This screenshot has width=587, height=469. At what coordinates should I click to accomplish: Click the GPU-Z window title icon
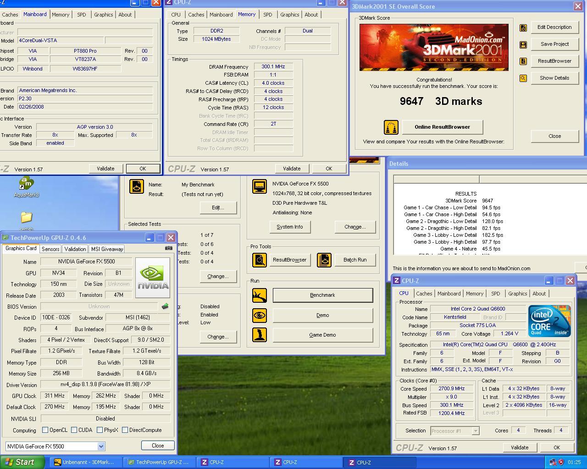pos(6,238)
